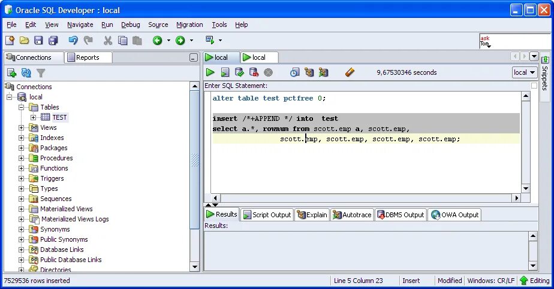
Task: Click the Filter funnel icon
Action: [41, 73]
